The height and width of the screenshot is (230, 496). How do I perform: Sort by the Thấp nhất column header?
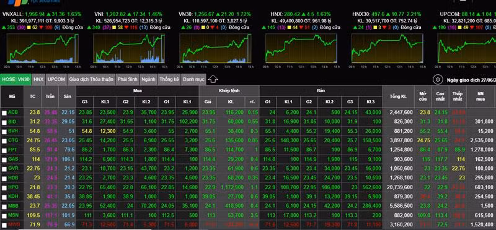458,96
